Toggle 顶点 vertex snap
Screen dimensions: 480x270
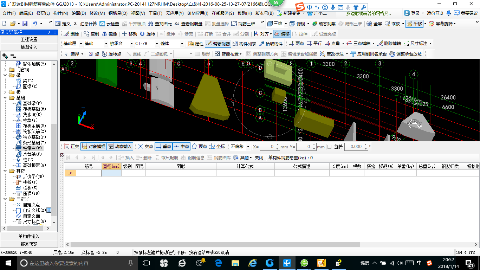[200, 147]
